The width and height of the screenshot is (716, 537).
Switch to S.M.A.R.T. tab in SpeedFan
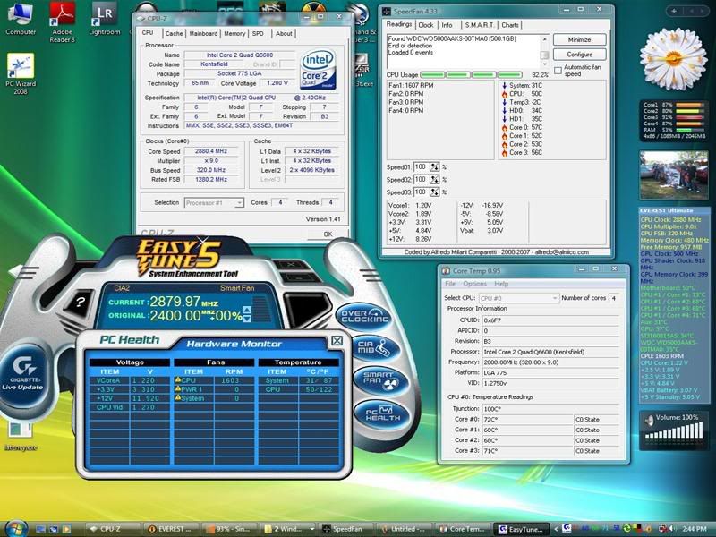tap(478, 25)
